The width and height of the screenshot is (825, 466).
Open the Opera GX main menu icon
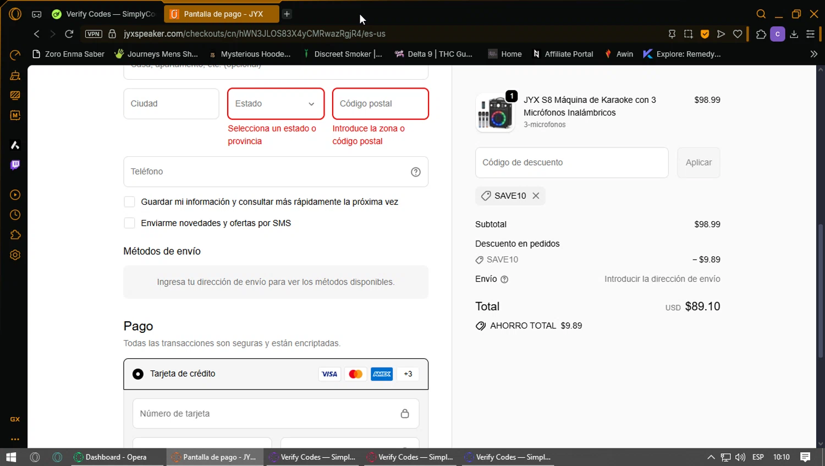click(15, 14)
